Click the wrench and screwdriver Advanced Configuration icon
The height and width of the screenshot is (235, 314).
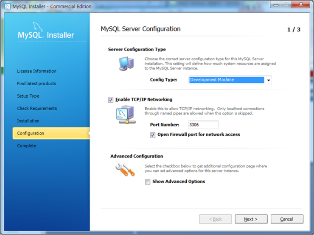(125, 170)
